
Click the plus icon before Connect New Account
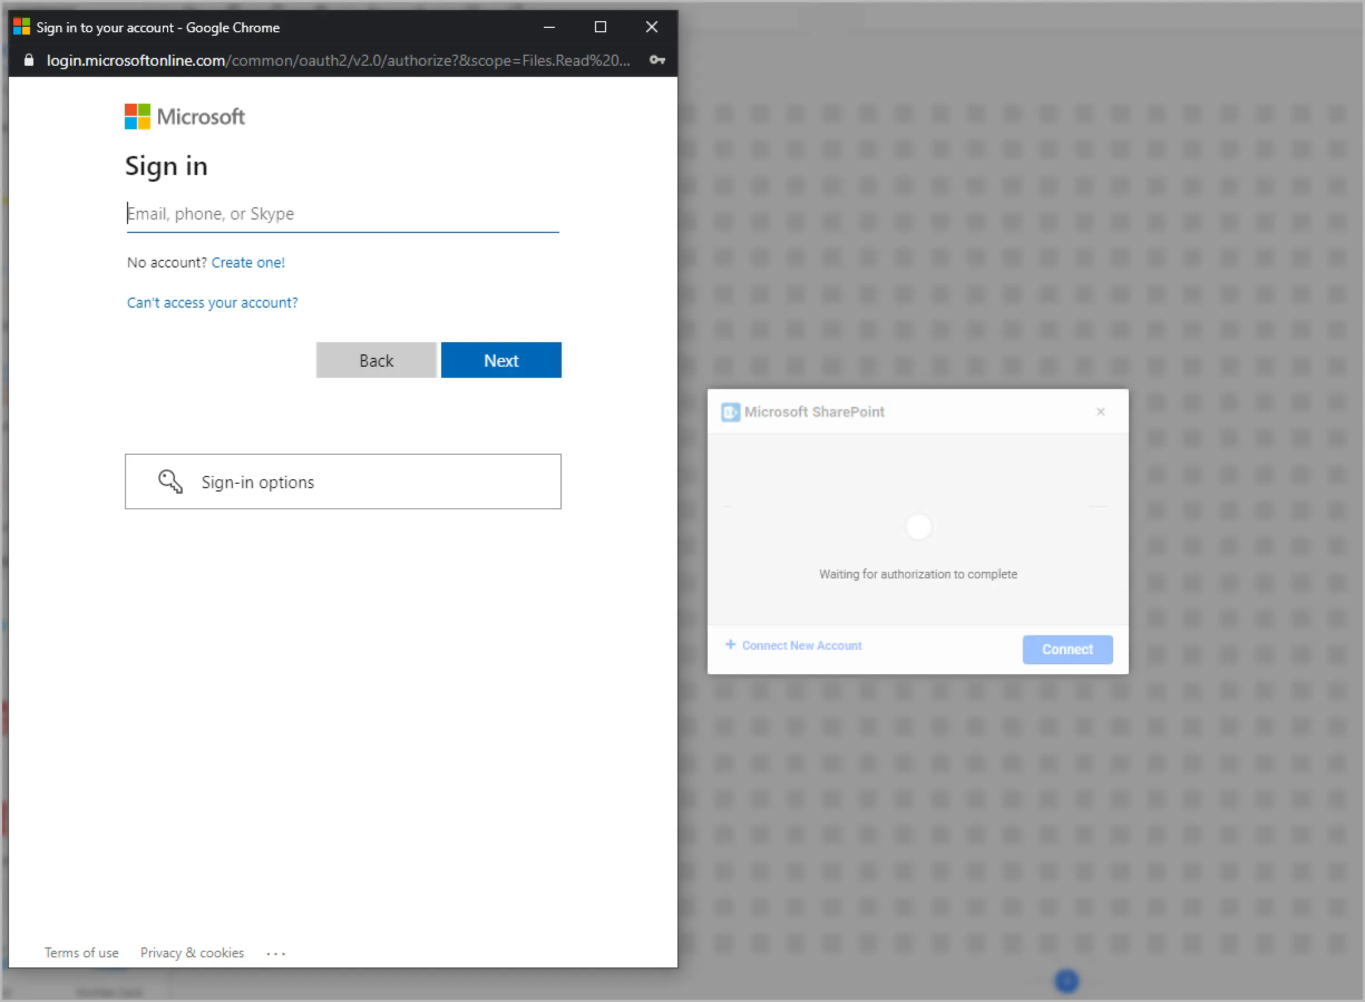(x=730, y=645)
